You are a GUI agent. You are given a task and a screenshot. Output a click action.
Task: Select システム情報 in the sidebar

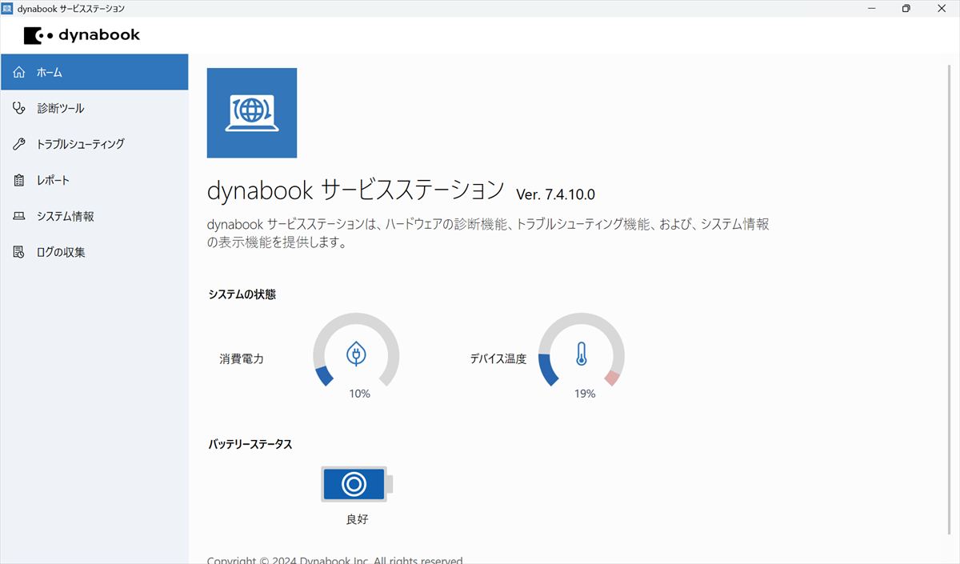pos(94,216)
